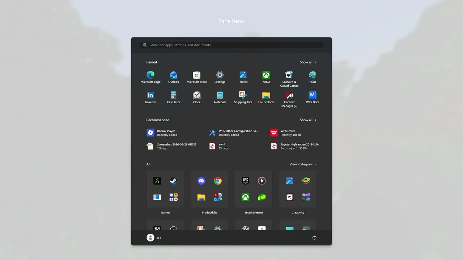Expand the small app cluster in Productivity
463x260 pixels.
click(218, 197)
